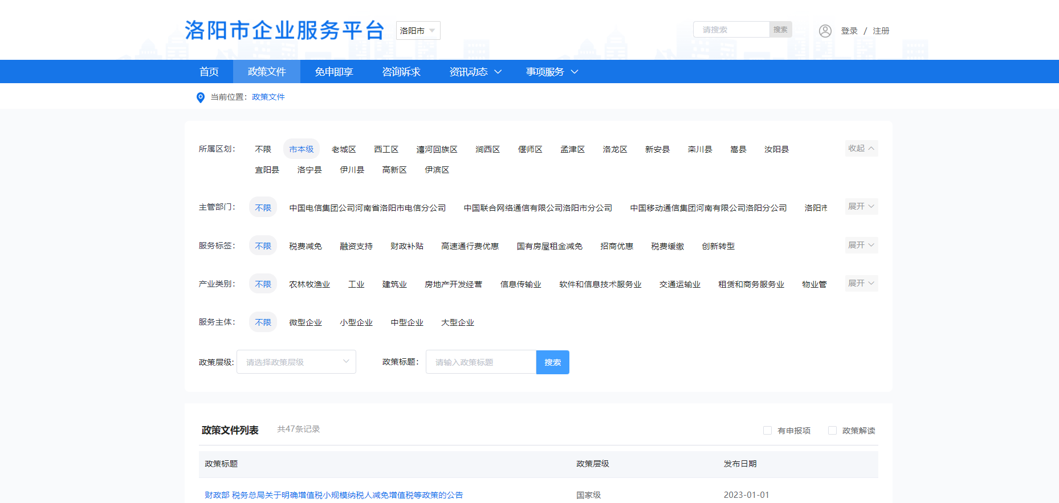Expand the 主管部门 filter row
The width and height of the screenshot is (1059, 503).
click(x=861, y=206)
